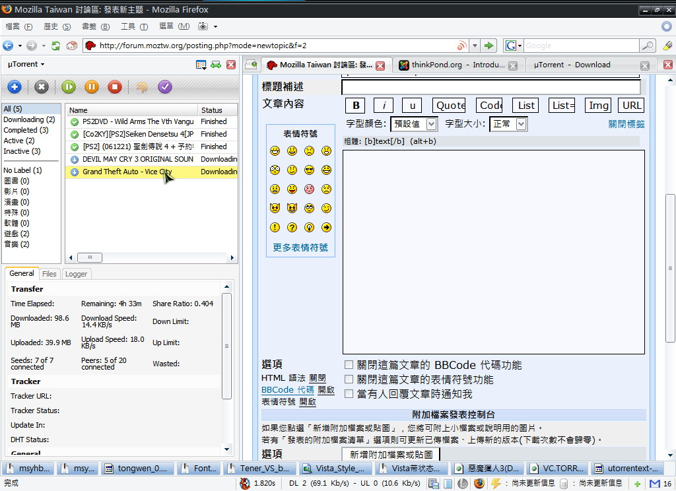Start torrent with green play icon
The width and height of the screenshot is (676, 491).
point(69,86)
